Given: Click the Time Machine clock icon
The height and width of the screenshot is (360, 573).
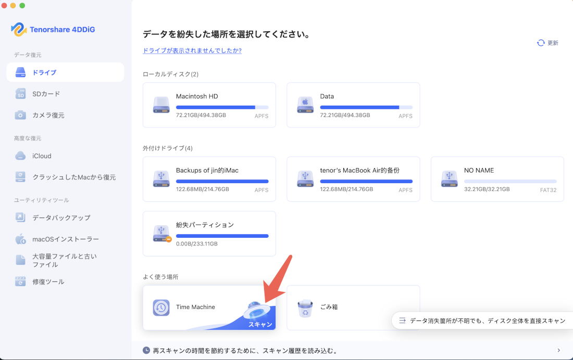Looking at the screenshot, I should (162, 307).
